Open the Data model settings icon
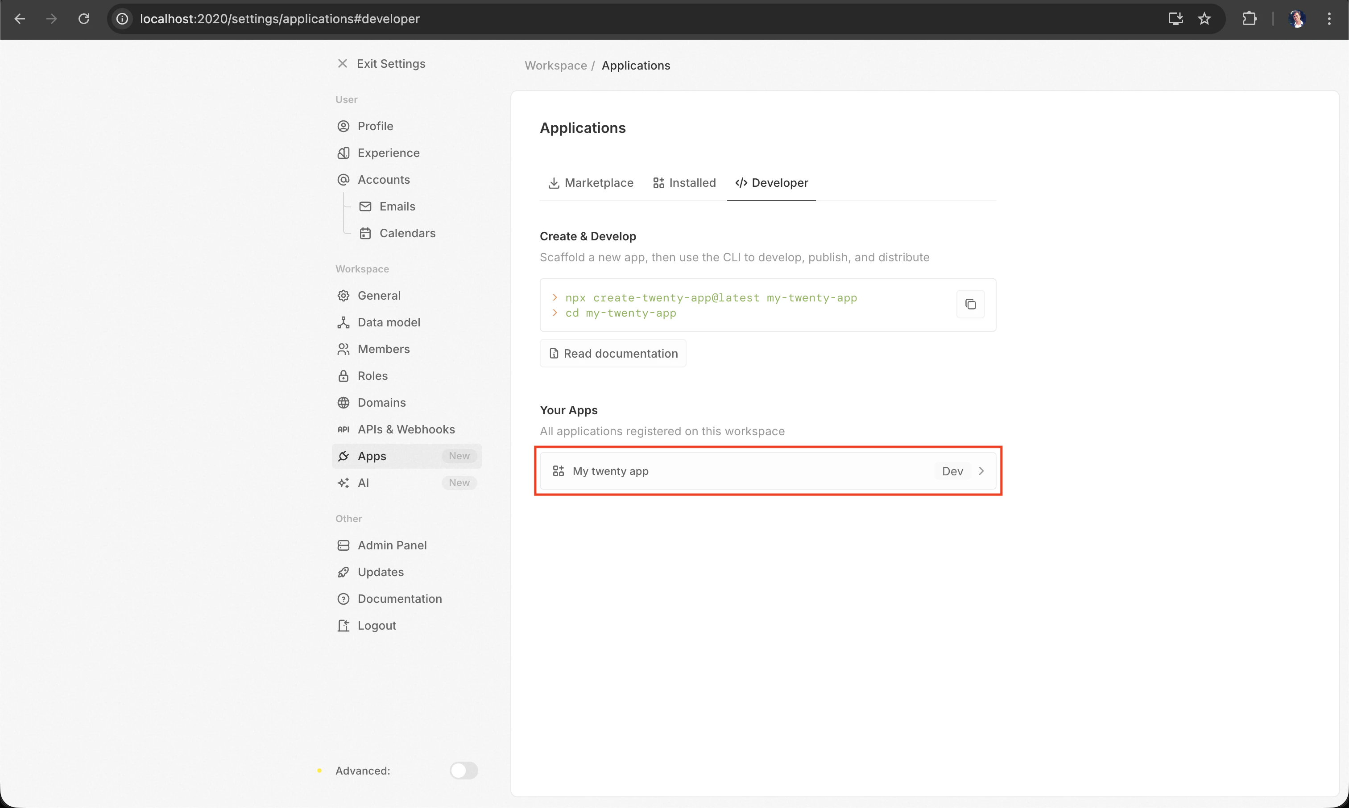 coord(343,322)
